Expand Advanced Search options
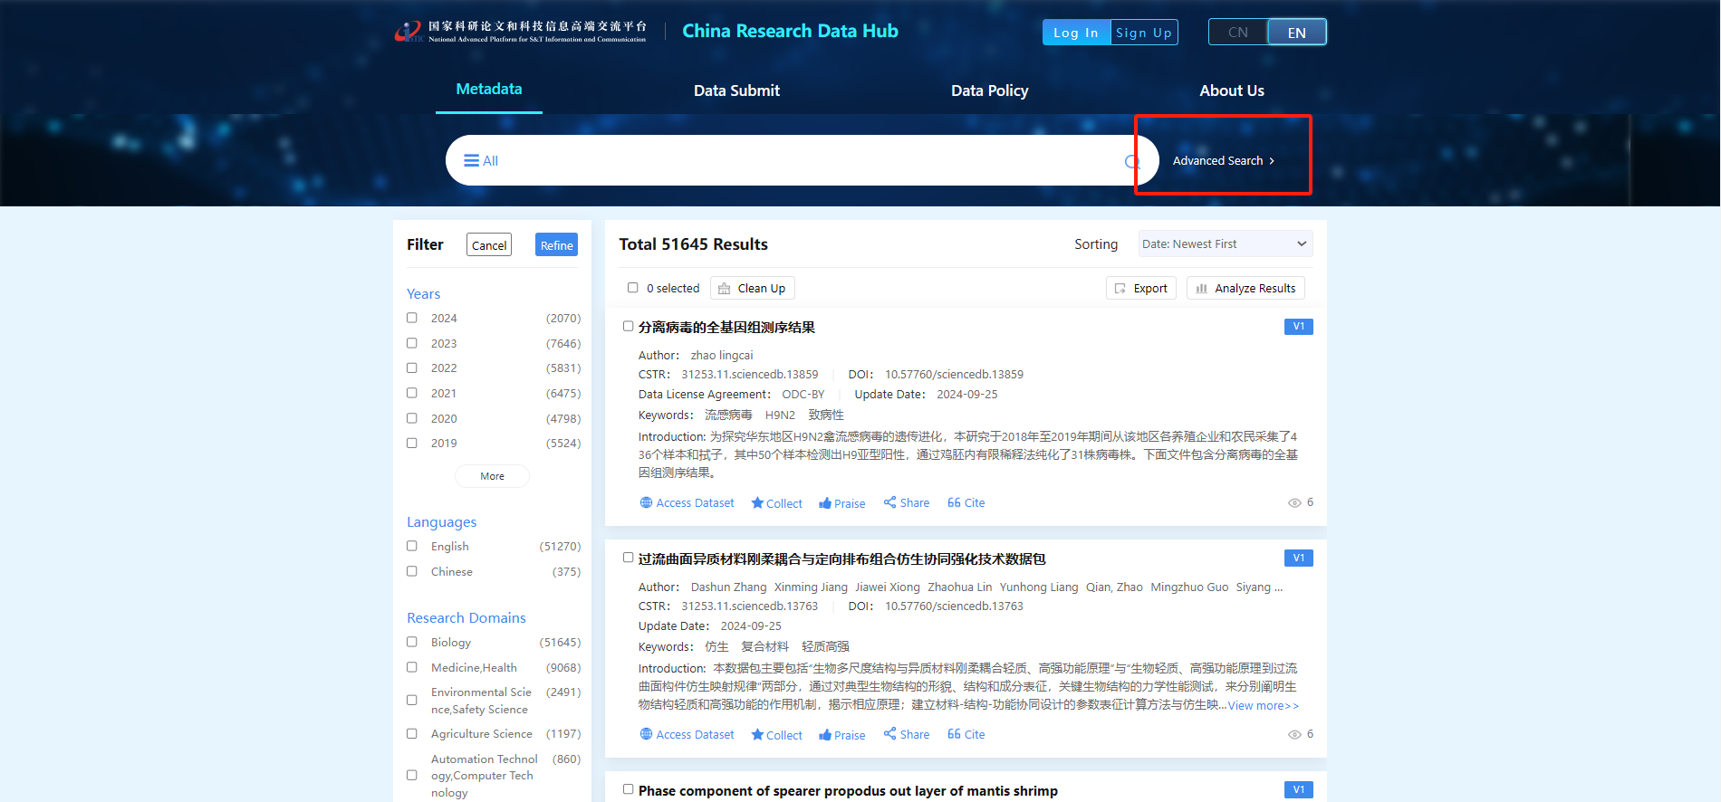The width and height of the screenshot is (1721, 802). (x=1223, y=161)
